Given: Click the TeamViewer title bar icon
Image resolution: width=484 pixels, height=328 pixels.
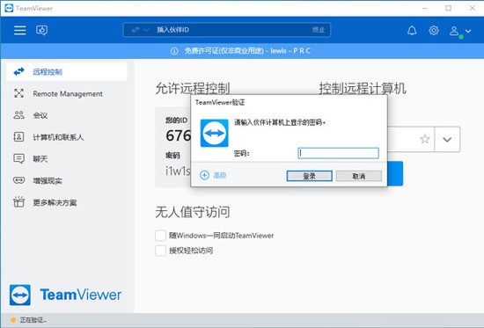Looking at the screenshot, I should pos(9,8).
